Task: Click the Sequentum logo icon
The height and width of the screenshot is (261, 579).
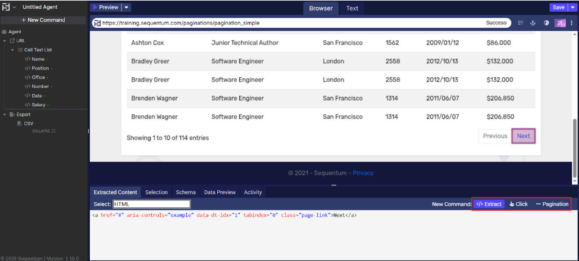Action: coord(5,7)
